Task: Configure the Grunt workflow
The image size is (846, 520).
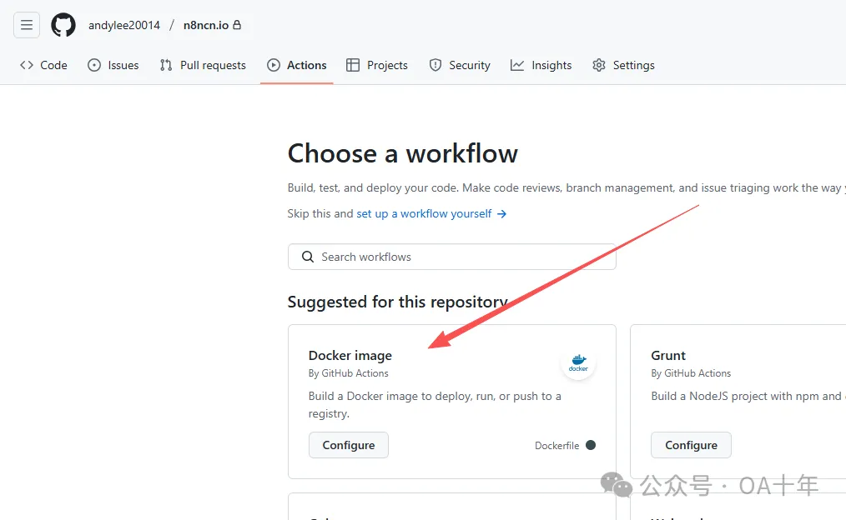Action: click(691, 445)
